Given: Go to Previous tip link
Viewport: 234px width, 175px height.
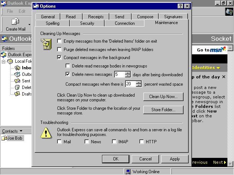Looking at the screenshot, I should click(x=200, y=162).
